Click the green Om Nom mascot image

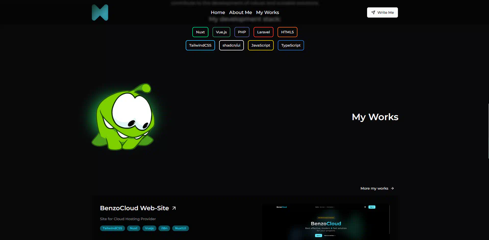point(123,117)
